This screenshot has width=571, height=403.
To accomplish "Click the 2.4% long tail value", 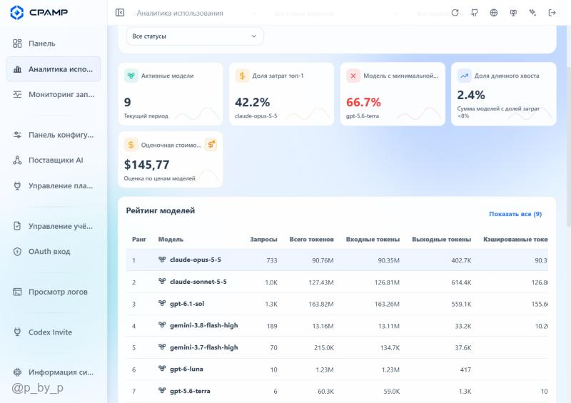I will (x=471, y=95).
